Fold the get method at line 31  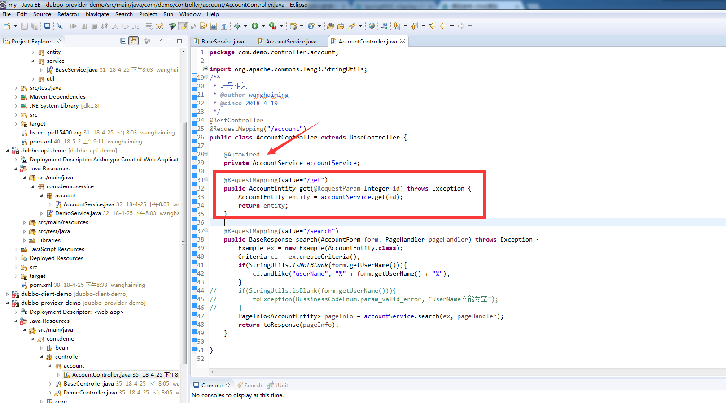(x=206, y=179)
